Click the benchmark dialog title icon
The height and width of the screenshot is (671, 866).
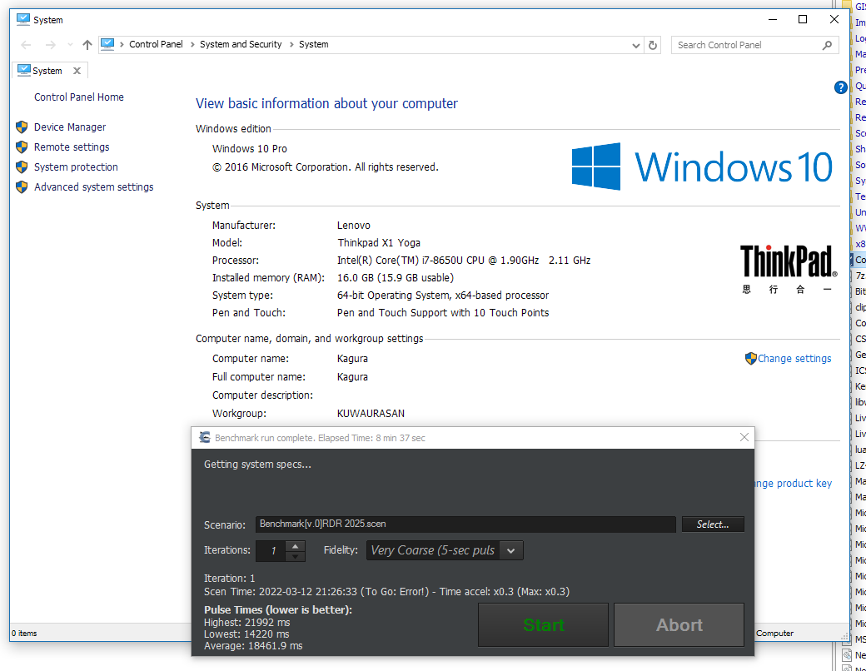point(205,437)
